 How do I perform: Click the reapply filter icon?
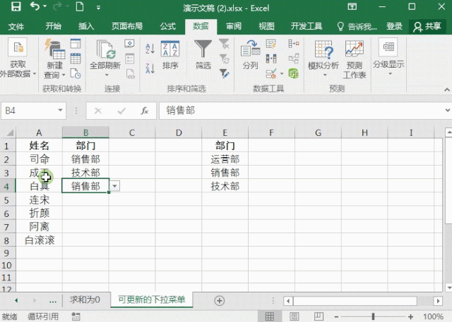coord(224,58)
